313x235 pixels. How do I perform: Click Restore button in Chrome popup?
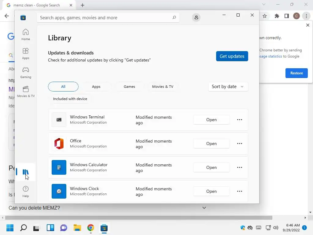(296, 73)
